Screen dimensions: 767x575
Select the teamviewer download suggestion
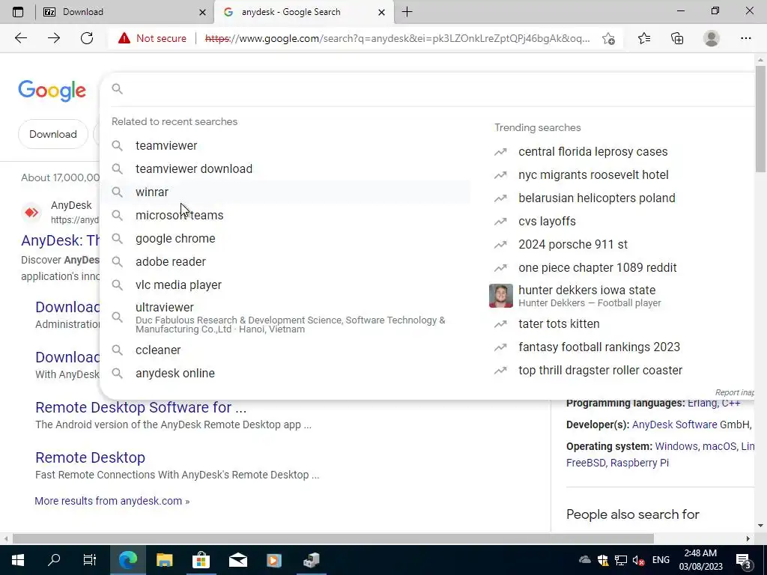coord(287,168)
